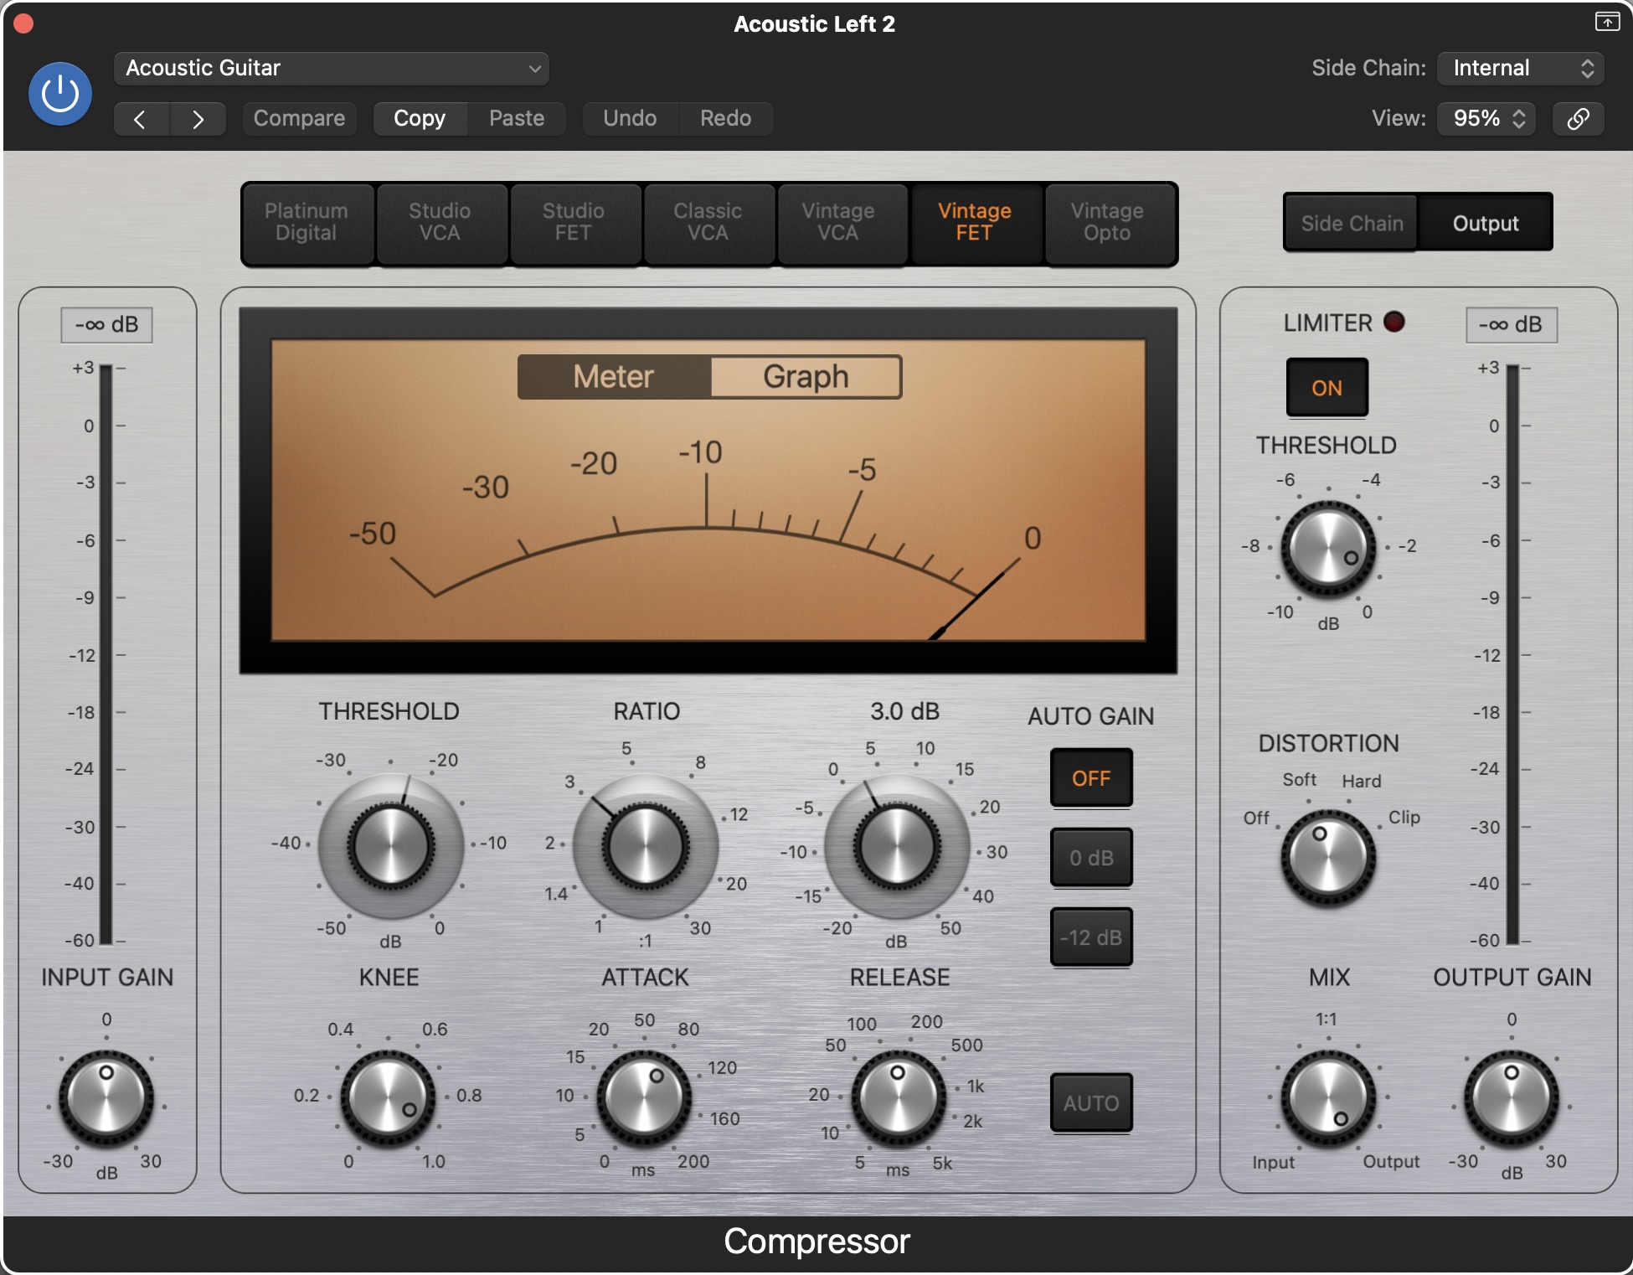The height and width of the screenshot is (1275, 1633).
Task: Click the Knee knob
Action: click(x=388, y=1098)
